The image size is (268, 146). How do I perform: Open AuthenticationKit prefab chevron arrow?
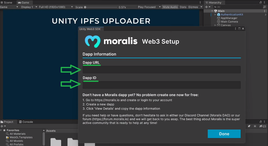click(265, 15)
